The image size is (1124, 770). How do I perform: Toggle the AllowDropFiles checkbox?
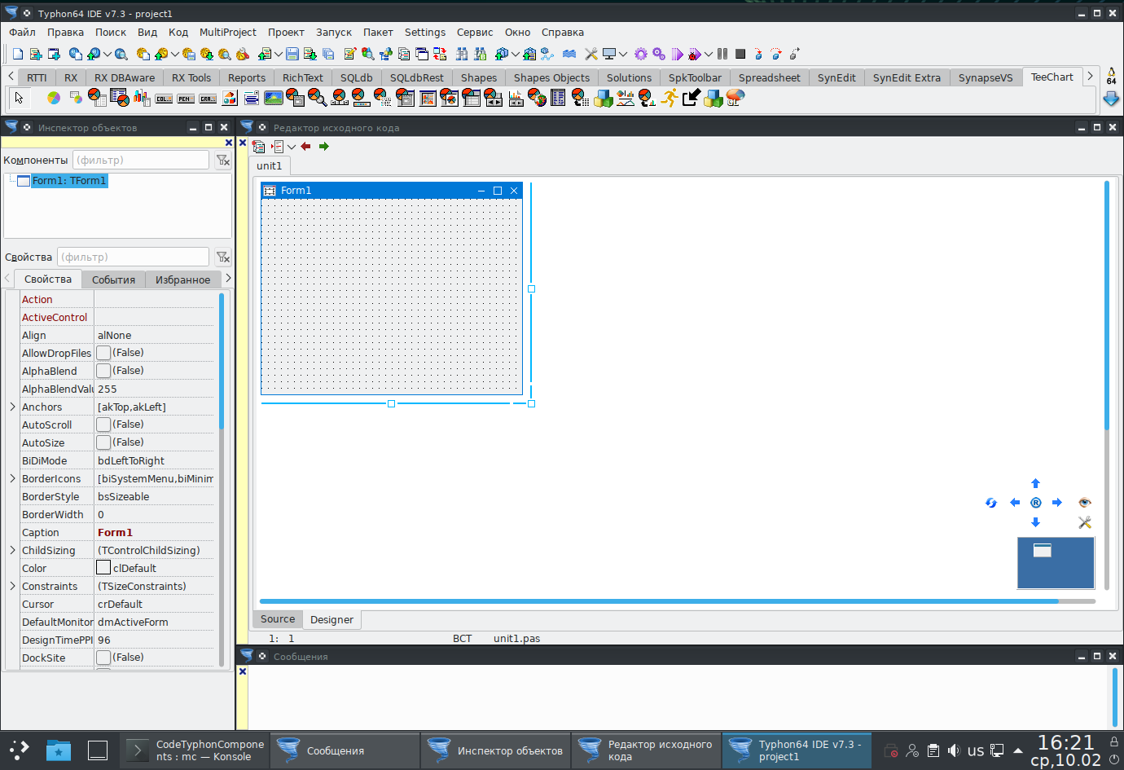click(103, 353)
